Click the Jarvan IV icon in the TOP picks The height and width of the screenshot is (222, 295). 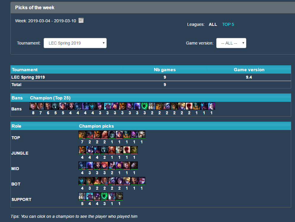tap(97, 134)
